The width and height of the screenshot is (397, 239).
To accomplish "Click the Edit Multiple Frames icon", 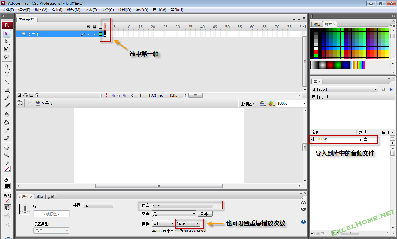I will tap(125, 96).
